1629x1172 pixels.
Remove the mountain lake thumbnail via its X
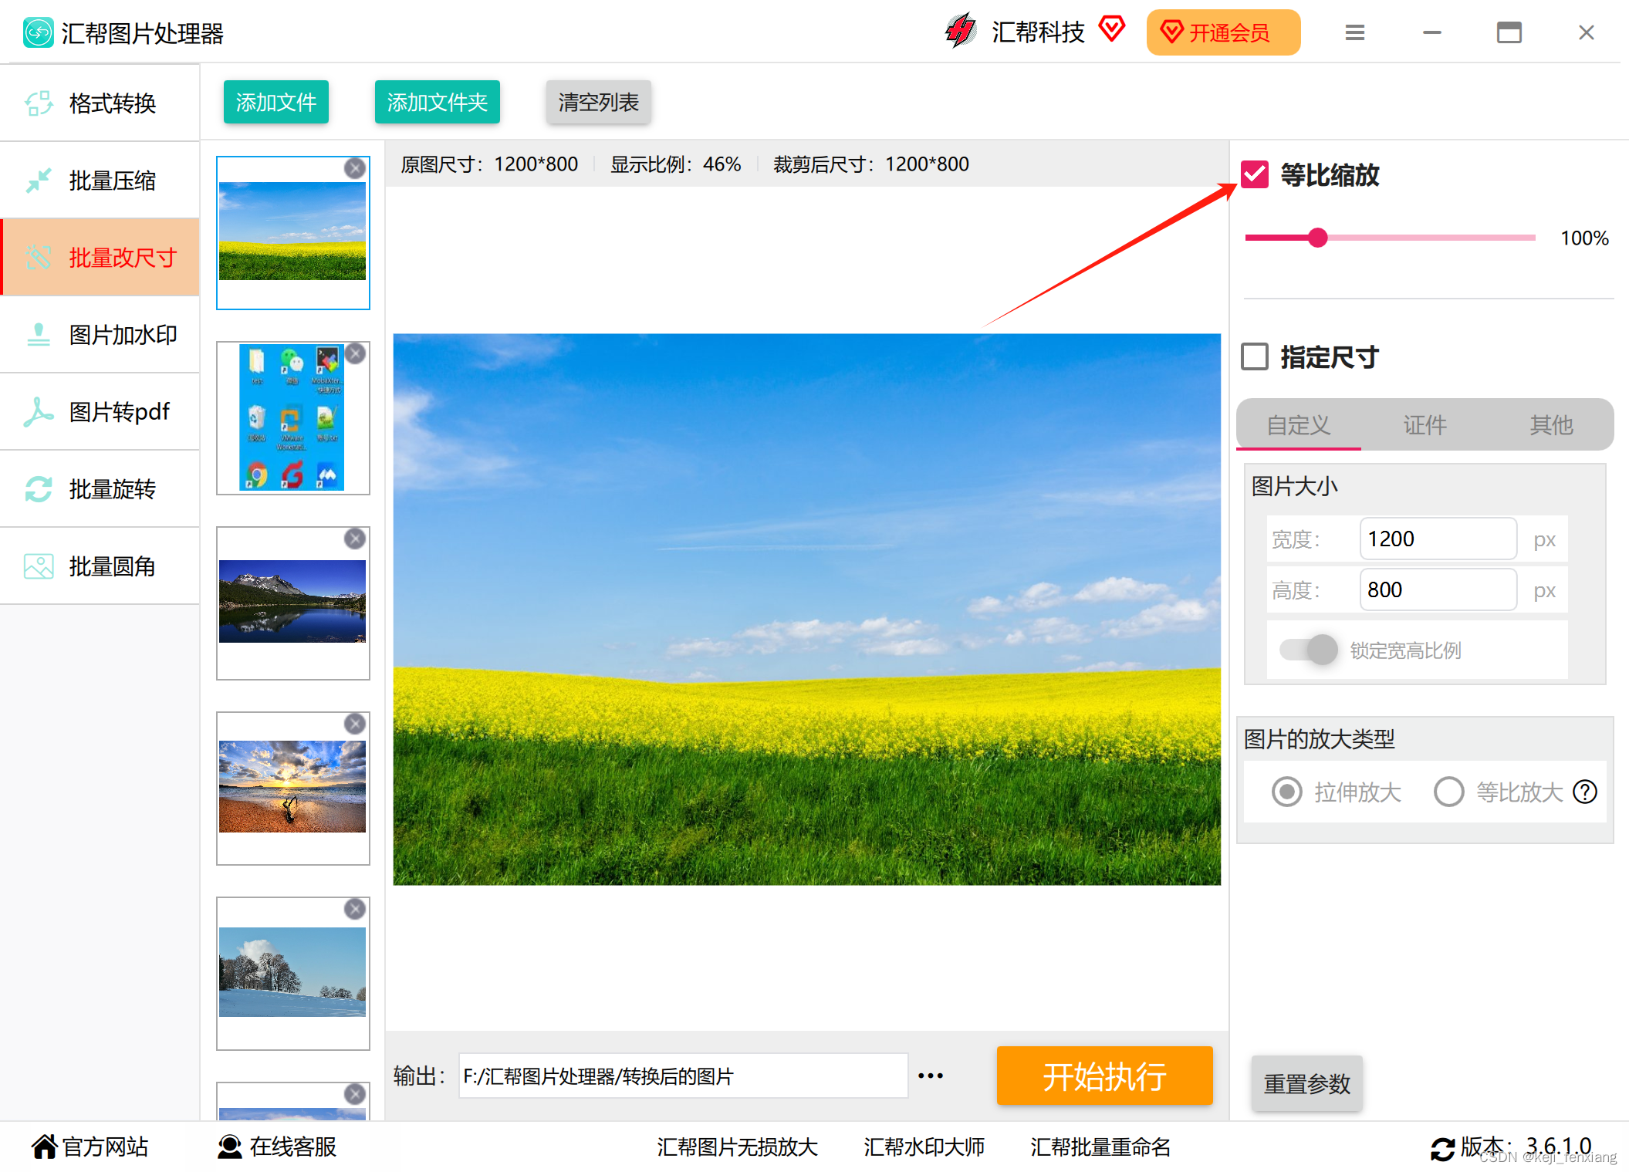pyautogui.click(x=355, y=539)
